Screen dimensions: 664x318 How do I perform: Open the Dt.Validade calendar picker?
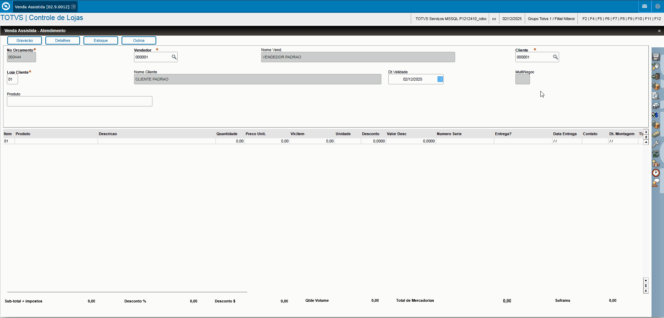point(440,79)
